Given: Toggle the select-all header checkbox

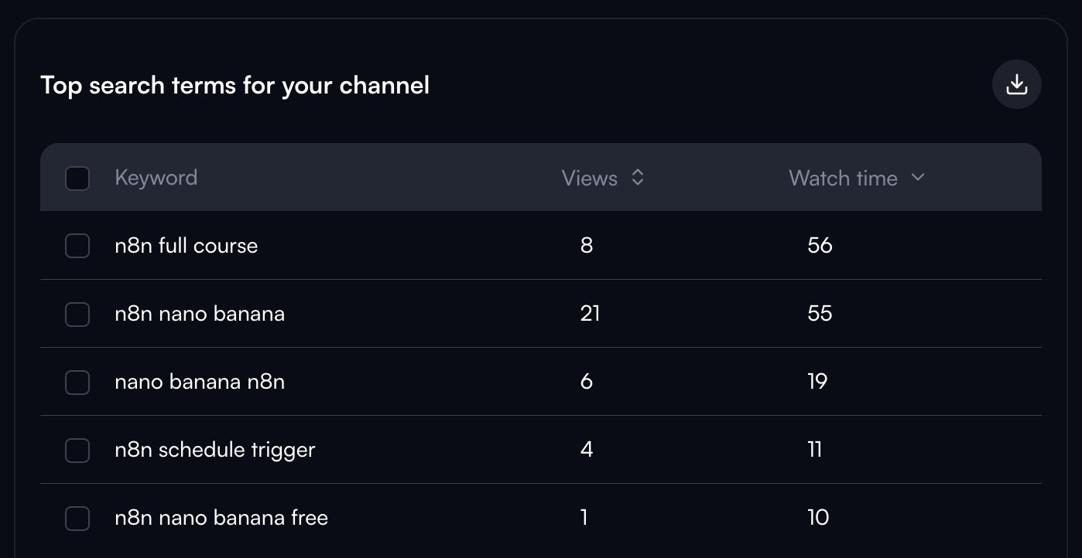Looking at the screenshot, I should [x=77, y=179].
